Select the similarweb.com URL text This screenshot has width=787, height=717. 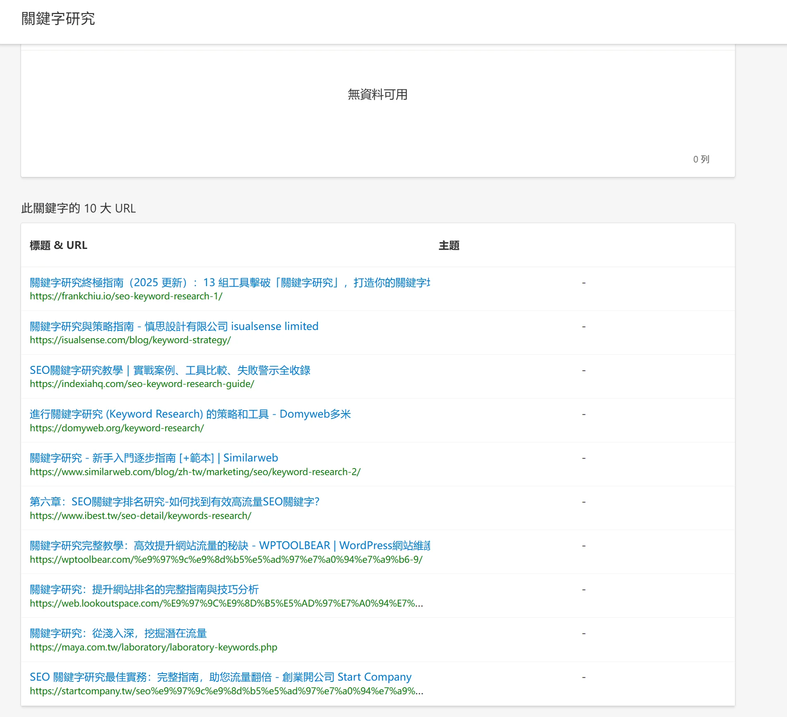coord(195,472)
